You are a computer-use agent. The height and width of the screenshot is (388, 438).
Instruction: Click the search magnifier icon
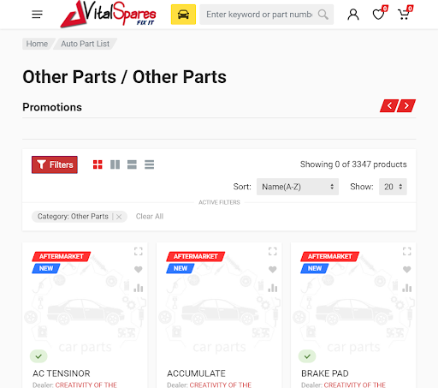tap(323, 15)
